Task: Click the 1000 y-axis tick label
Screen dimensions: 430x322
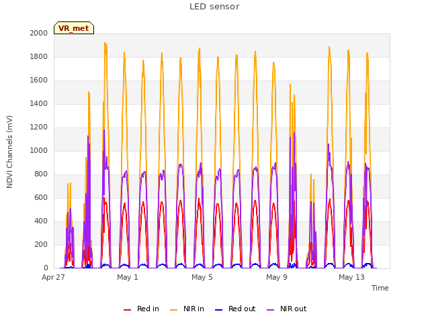Action: tap(39, 150)
